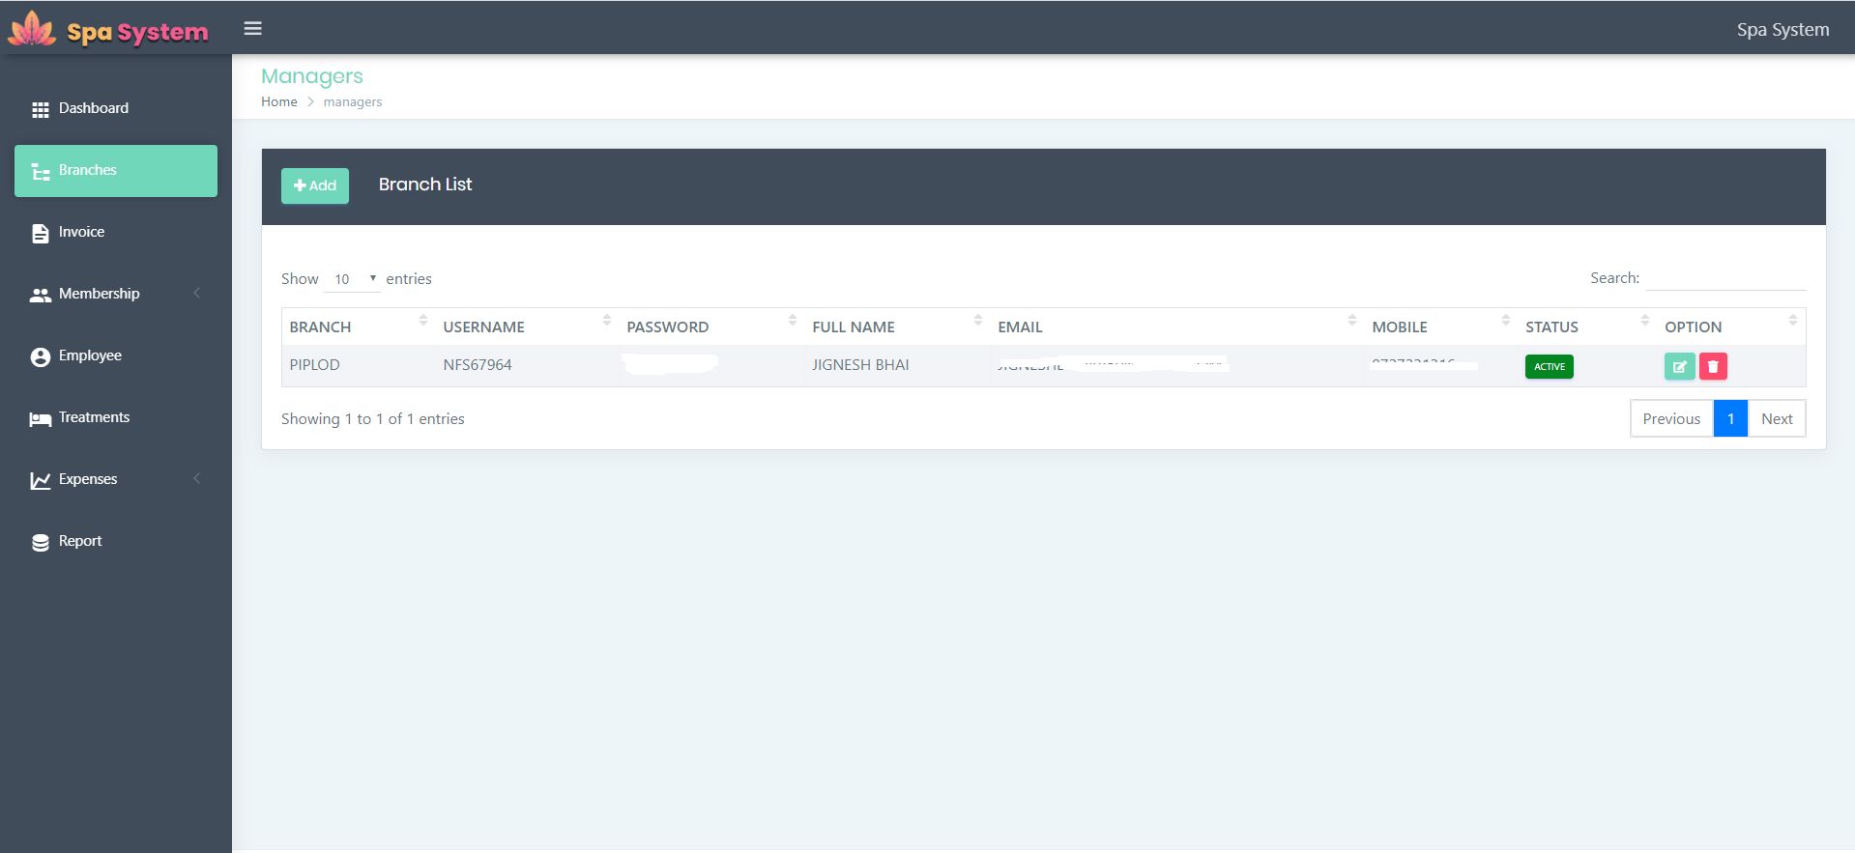Click the Managers page heading

(x=312, y=76)
